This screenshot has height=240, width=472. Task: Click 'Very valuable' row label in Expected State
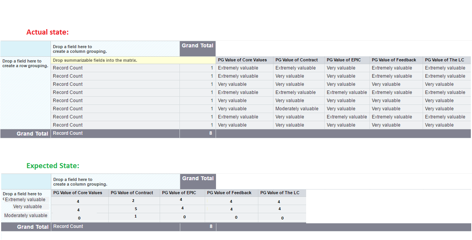click(x=28, y=207)
